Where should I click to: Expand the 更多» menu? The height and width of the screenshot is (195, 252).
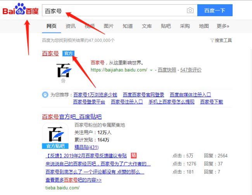click(x=223, y=26)
